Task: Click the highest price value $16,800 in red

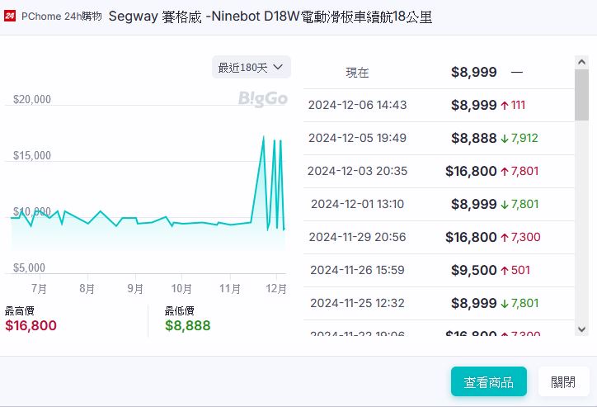Action: 31,325
